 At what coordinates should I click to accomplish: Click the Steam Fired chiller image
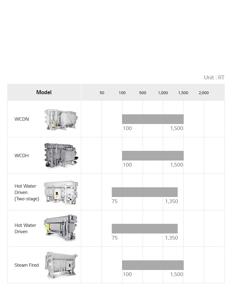61,265
